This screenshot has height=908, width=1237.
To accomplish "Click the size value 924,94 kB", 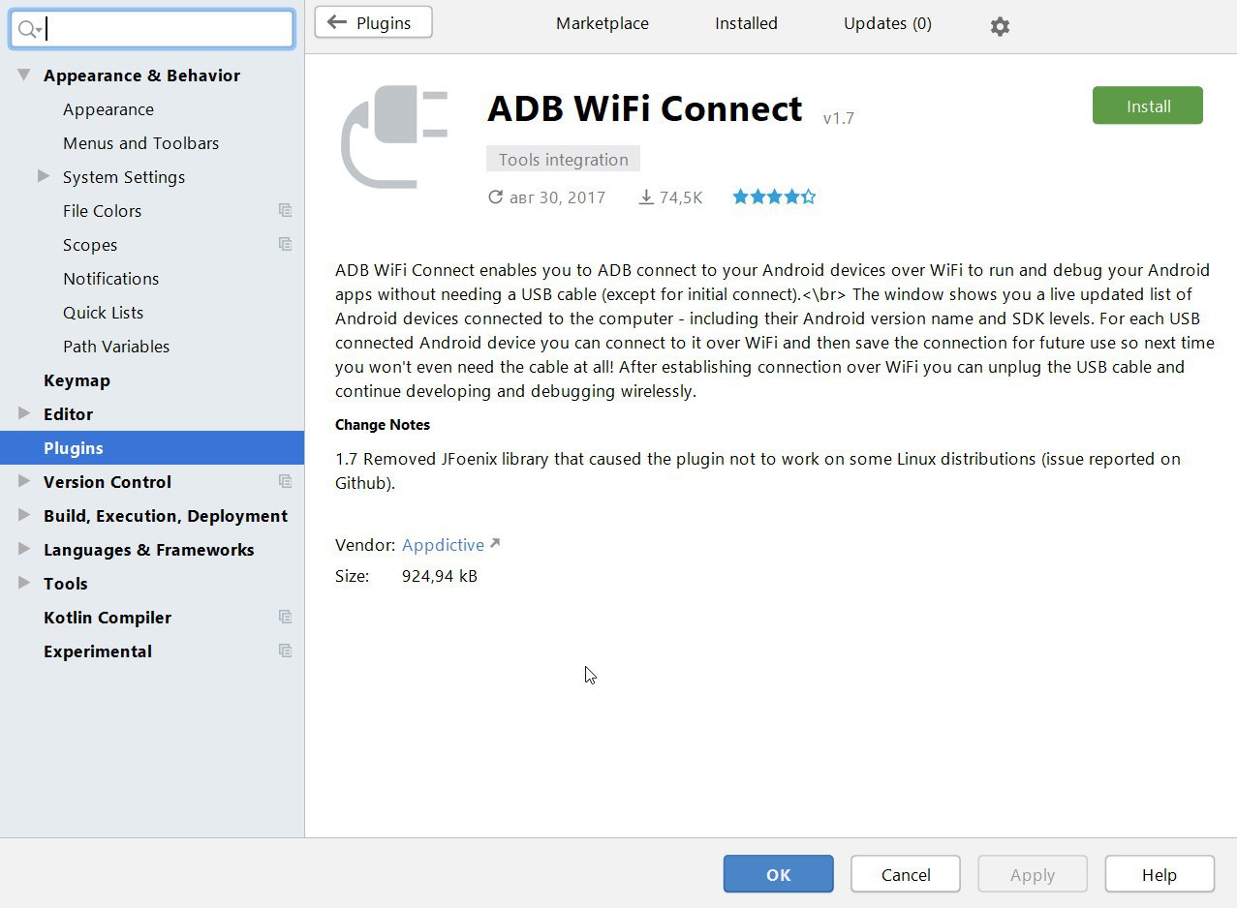I will [x=440, y=576].
